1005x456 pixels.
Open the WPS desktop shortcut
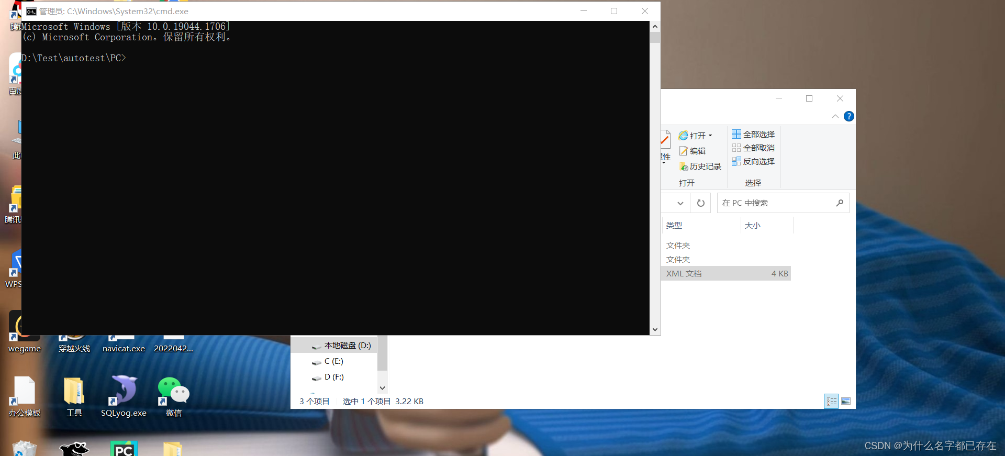tap(15, 269)
